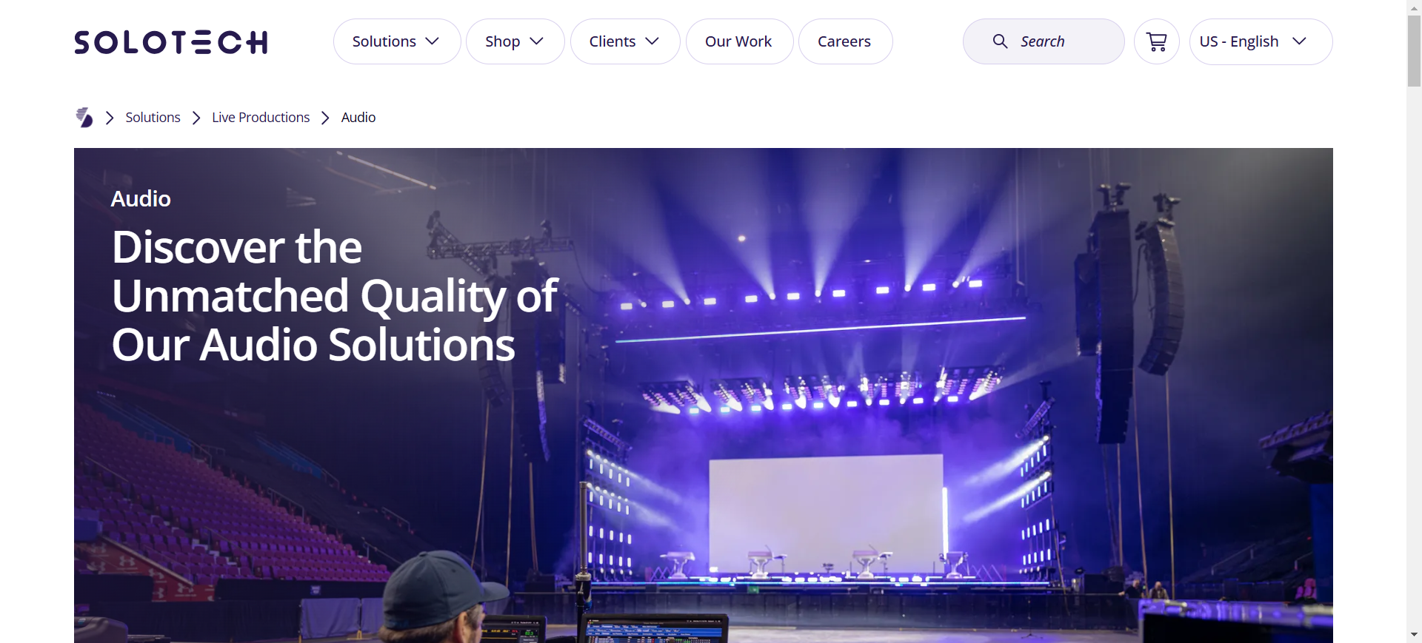Open the Careers page
This screenshot has width=1422, height=643.
[845, 41]
